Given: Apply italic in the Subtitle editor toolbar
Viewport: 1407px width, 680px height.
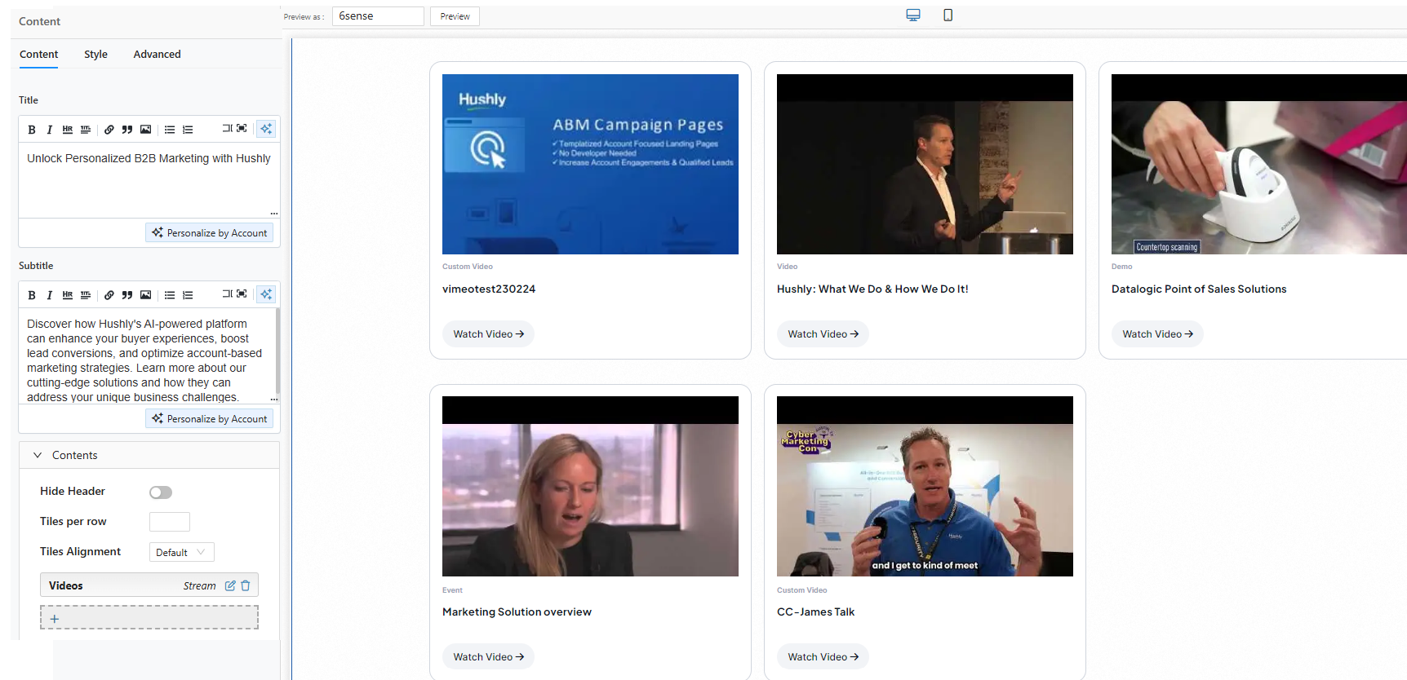Looking at the screenshot, I should pyautogui.click(x=50, y=295).
